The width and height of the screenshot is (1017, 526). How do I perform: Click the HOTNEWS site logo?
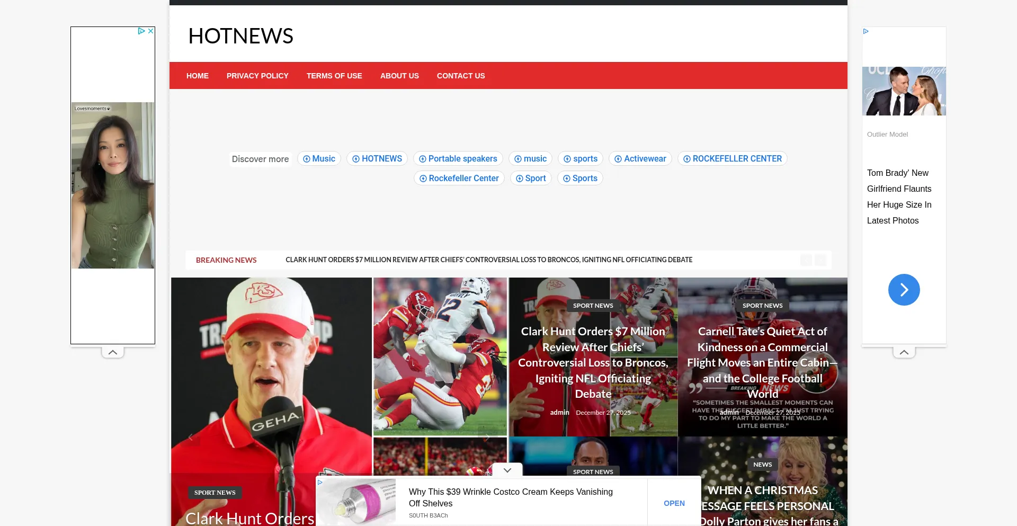point(240,36)
